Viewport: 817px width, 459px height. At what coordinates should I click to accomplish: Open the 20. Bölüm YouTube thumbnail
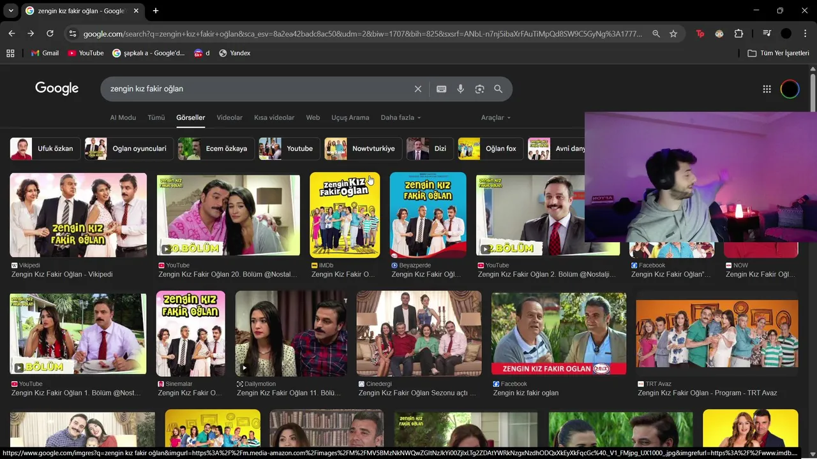[x=229, y=215]
